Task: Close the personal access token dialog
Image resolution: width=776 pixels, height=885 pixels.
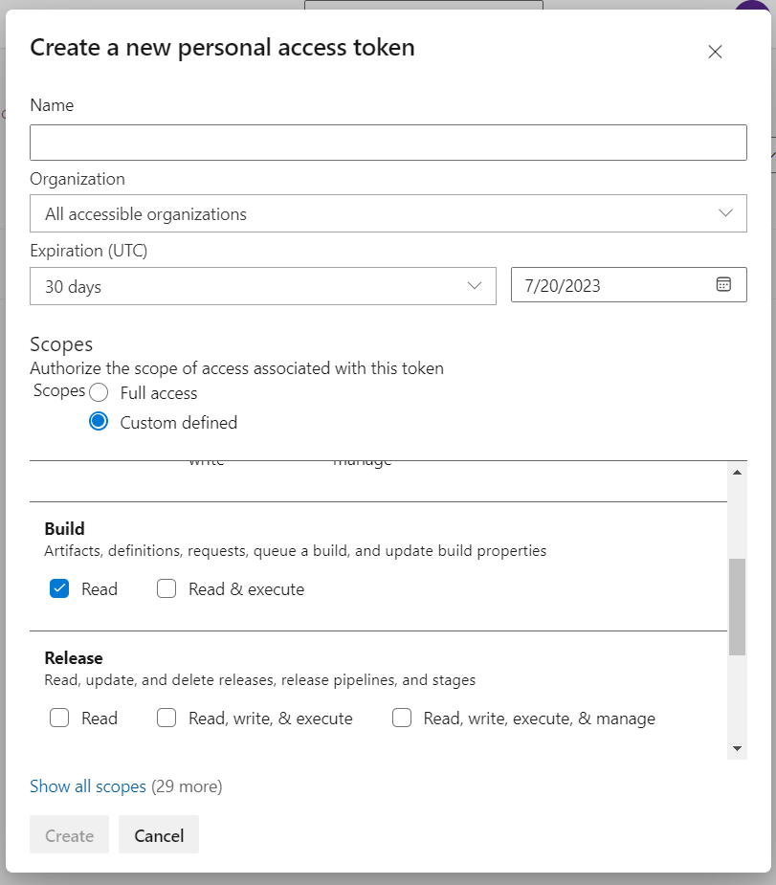Action: 715,53
